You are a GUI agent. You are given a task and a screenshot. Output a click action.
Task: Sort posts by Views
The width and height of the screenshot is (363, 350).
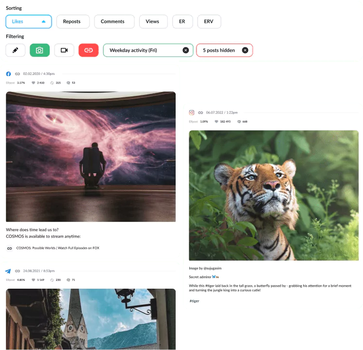pyautogui.click(x=153, y=21)
